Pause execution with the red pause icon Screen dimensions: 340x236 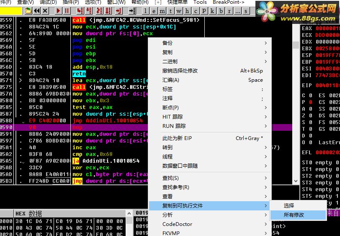67,10
